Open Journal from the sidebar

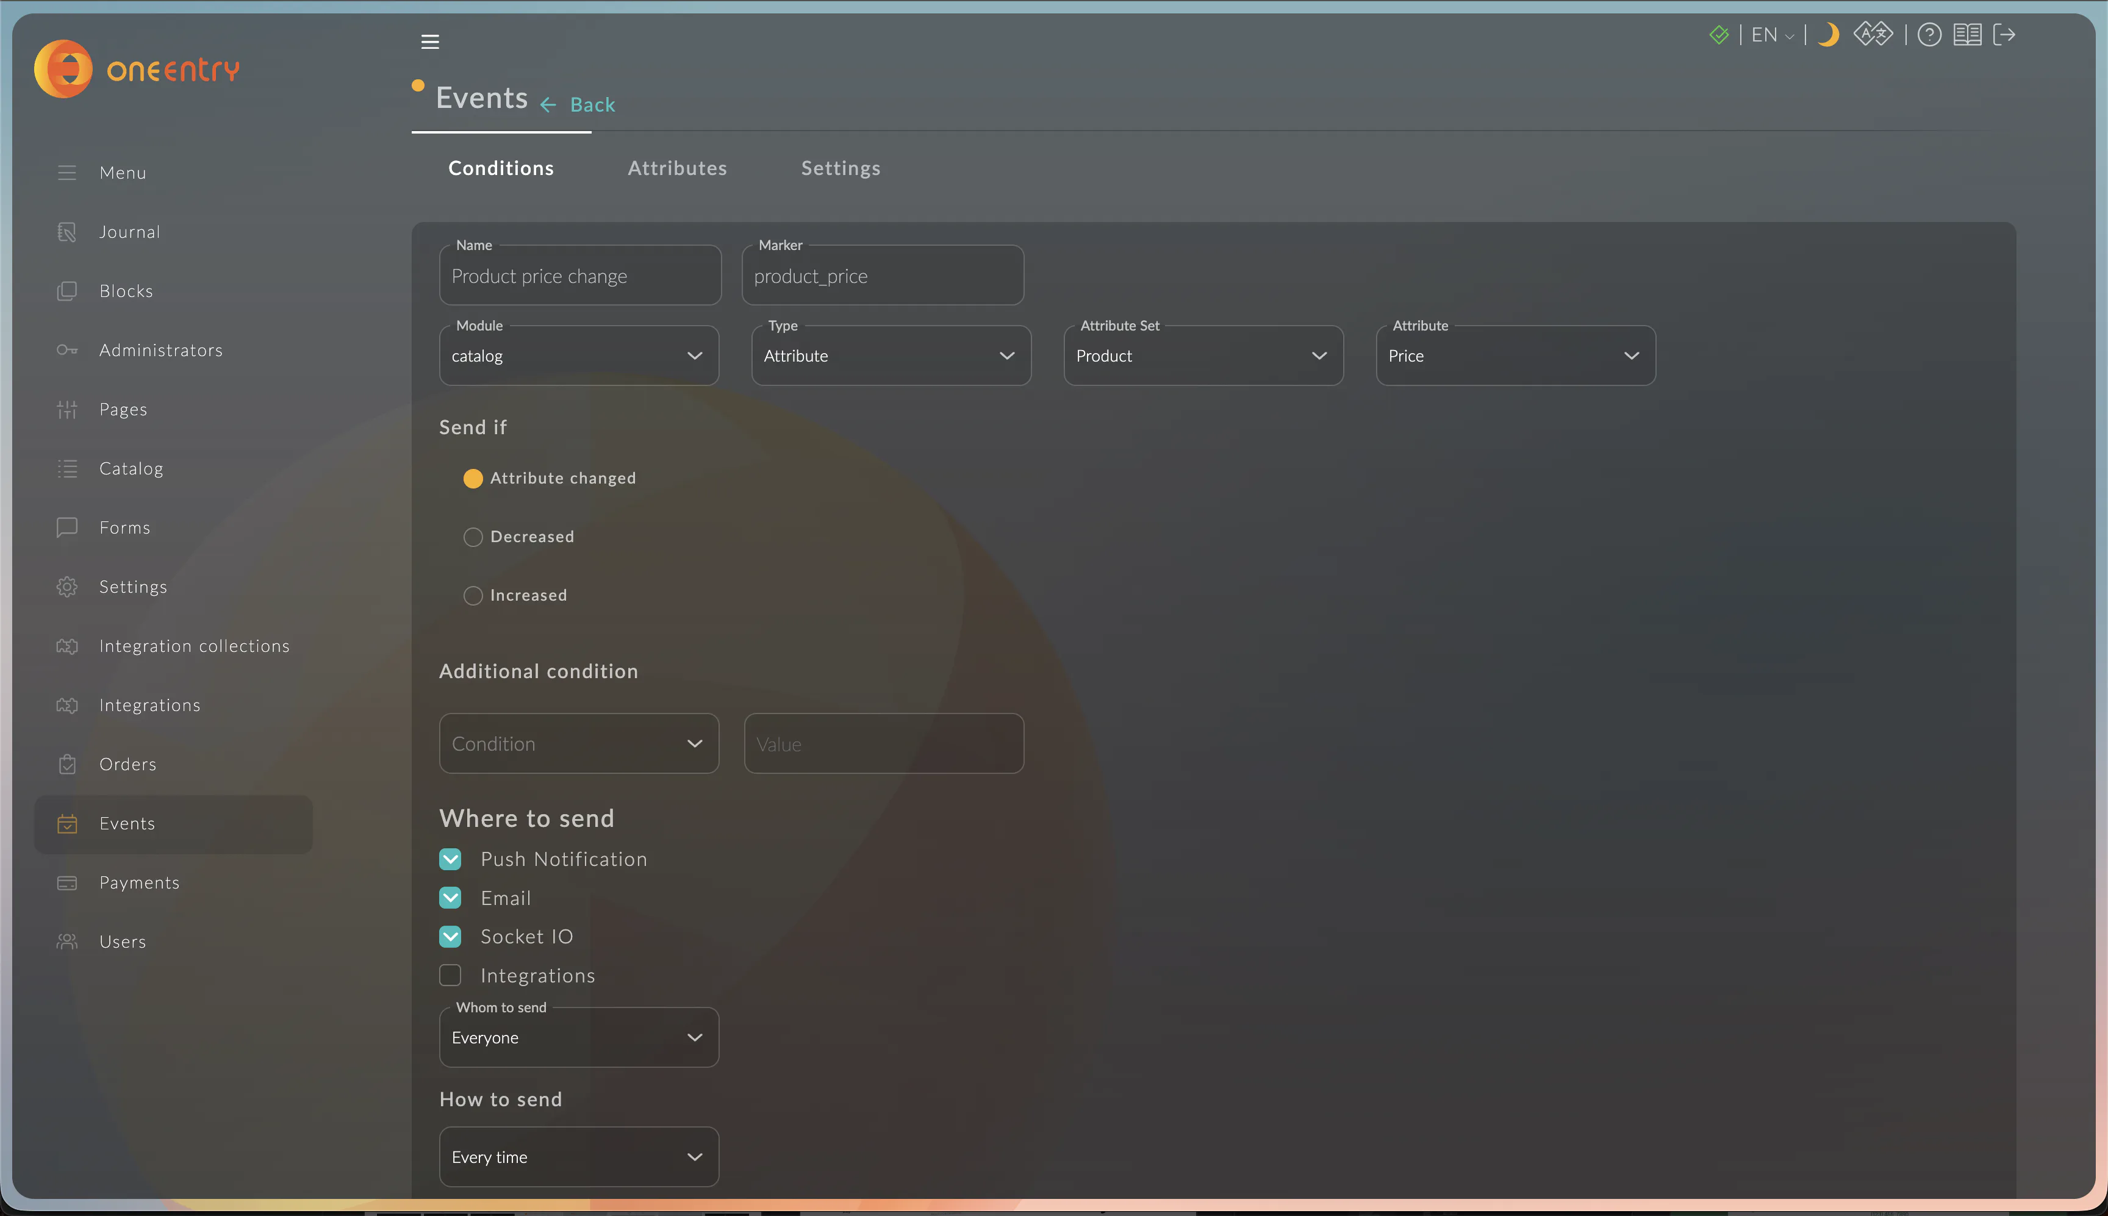pyautogui.click(x=129, y=232)
